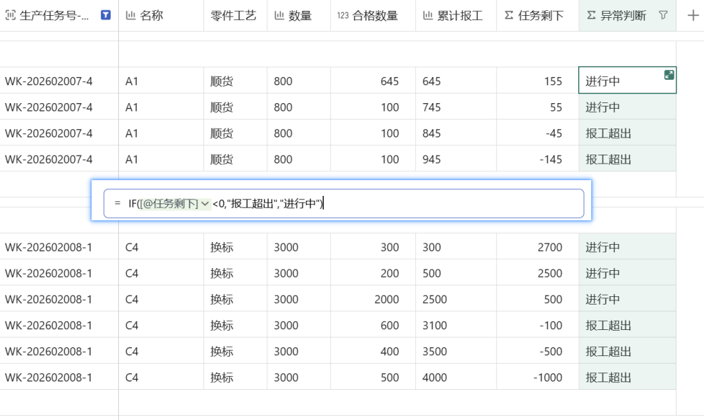Click 任务剩下 cell showing 2500
The image size is (704, 420).
tap(538, 273)
